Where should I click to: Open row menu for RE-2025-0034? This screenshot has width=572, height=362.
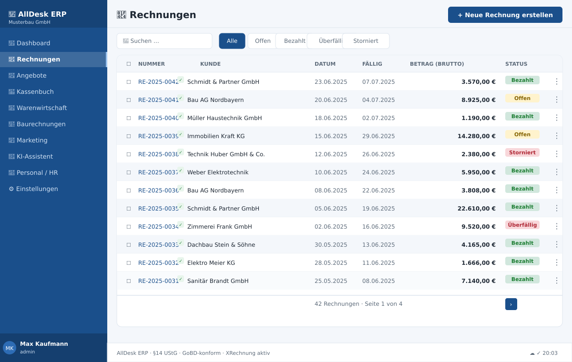(556, 226)
